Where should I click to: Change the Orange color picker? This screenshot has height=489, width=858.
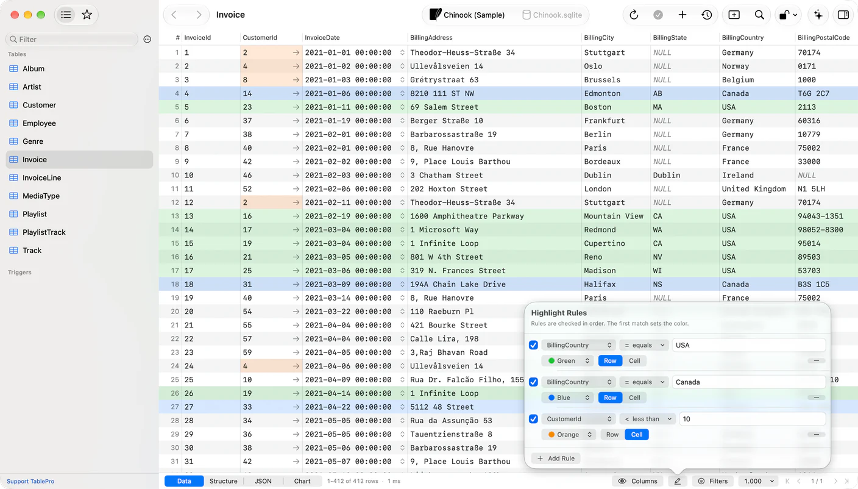(x=569, y=435)
